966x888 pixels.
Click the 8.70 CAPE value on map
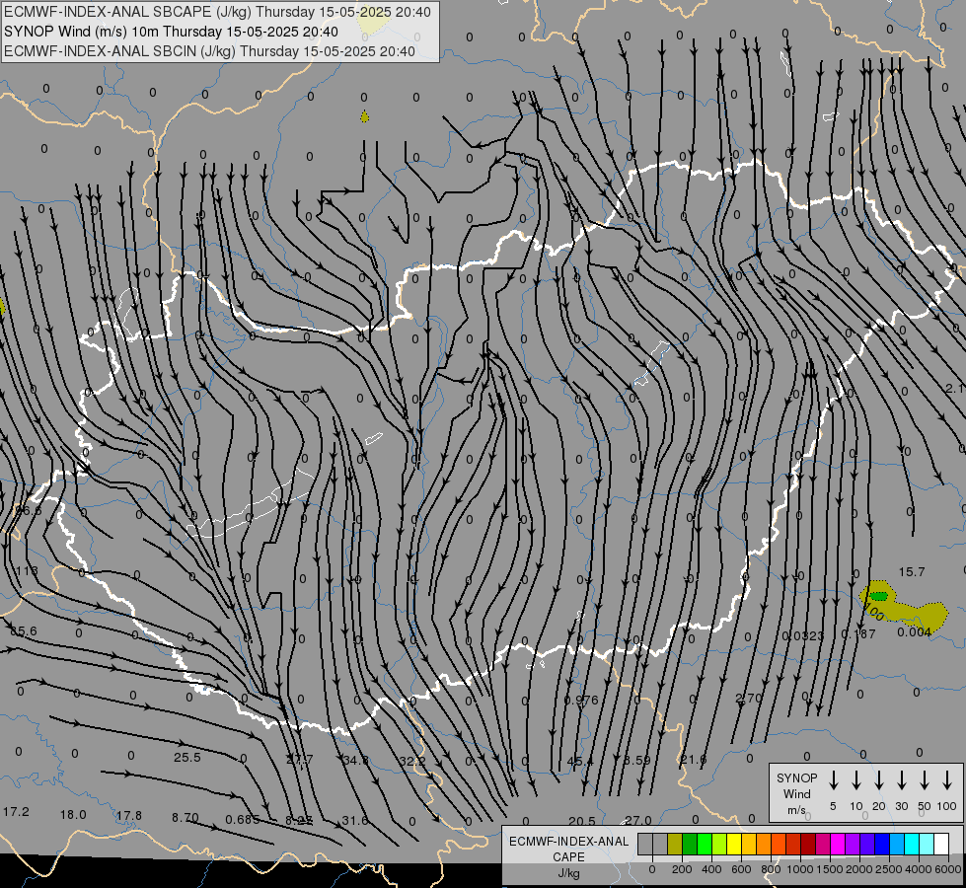(x=186, y=818)
